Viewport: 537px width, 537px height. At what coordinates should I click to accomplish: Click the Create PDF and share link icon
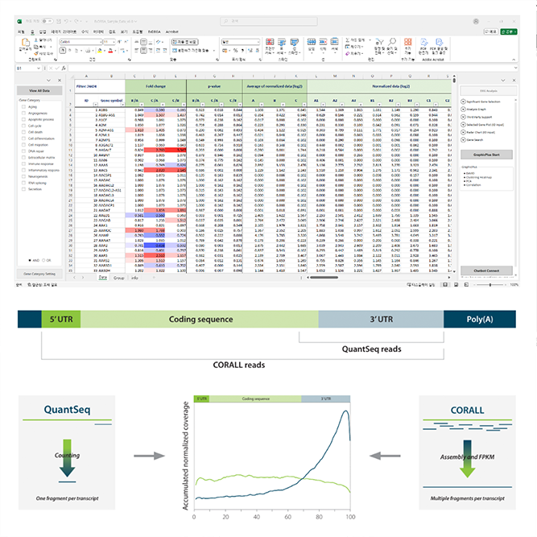pos(439,42)
